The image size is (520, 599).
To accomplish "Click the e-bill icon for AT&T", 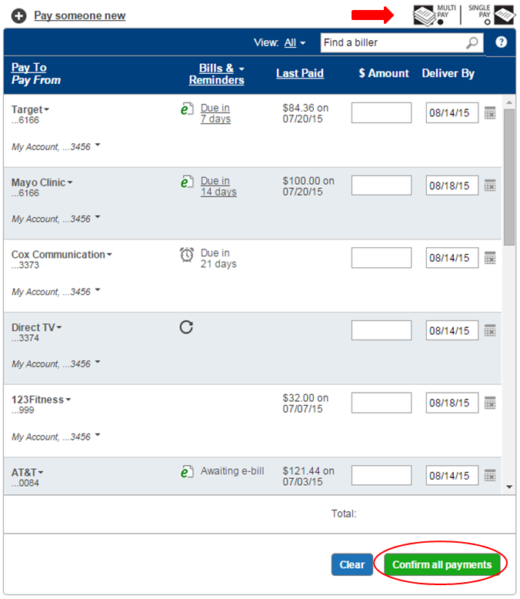I will (187, 472).
